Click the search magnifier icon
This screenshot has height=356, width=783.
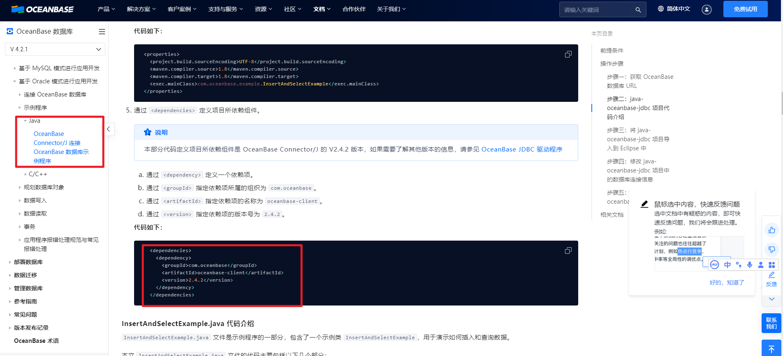pyautogui.click(x=638, y=10)
